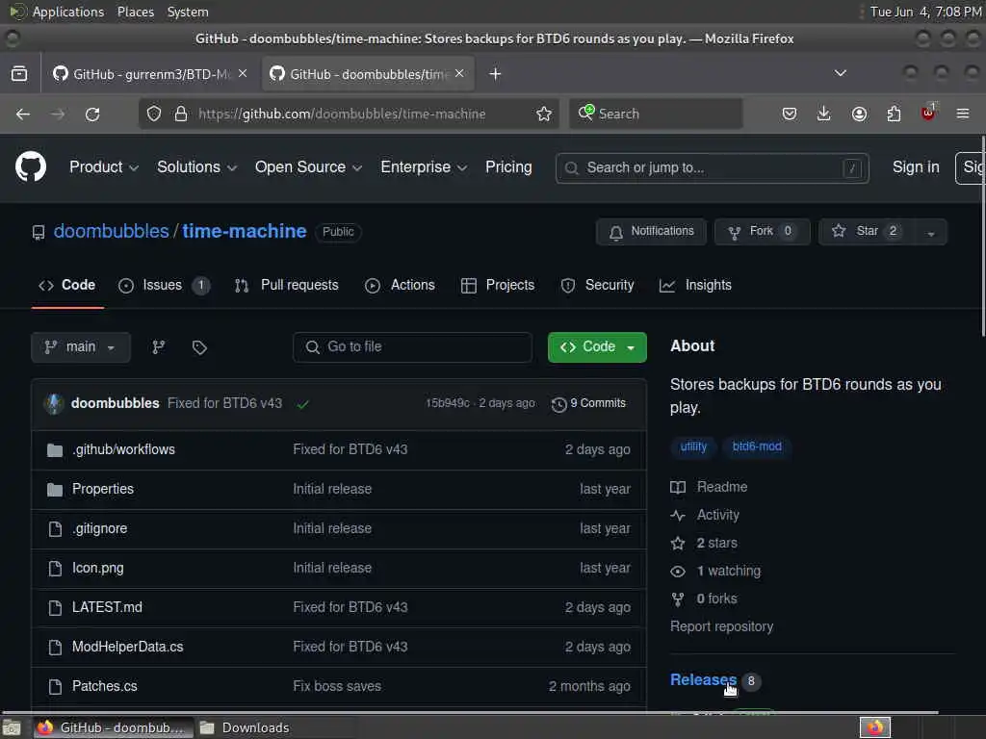Click the utility topic tag
The height and width of the screenshot is (739, 986).
click(x=693, y=446)
